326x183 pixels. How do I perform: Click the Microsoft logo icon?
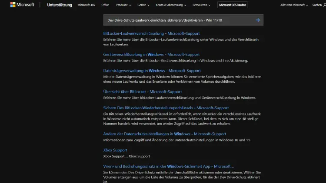point(13,5)
